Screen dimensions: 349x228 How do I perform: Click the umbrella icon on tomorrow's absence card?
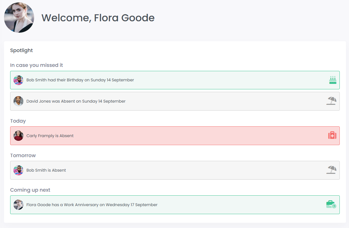click(331, 170)
